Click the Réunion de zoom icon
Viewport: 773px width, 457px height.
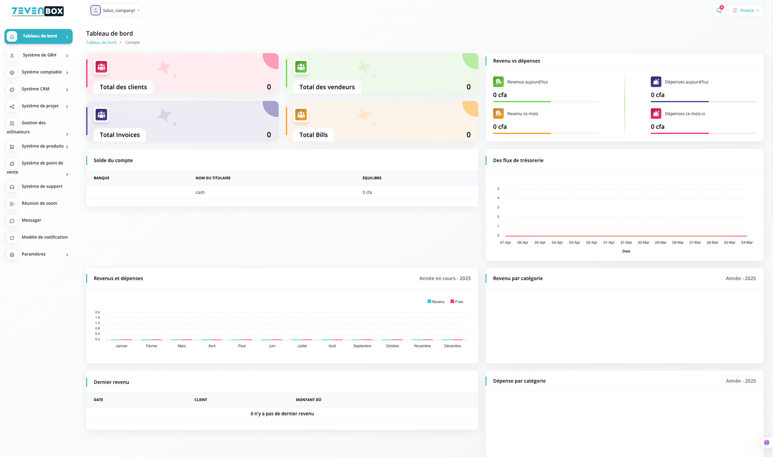pyautogui.click(x=12, y=204)
